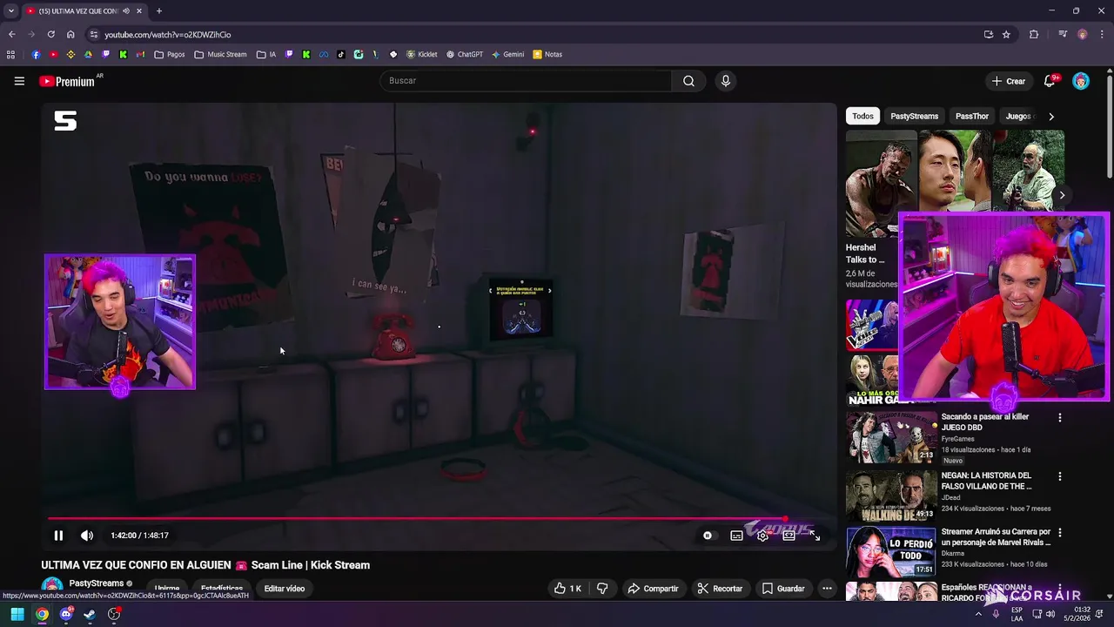Mute the video volume
The image size is (1114, 627).
87,536
